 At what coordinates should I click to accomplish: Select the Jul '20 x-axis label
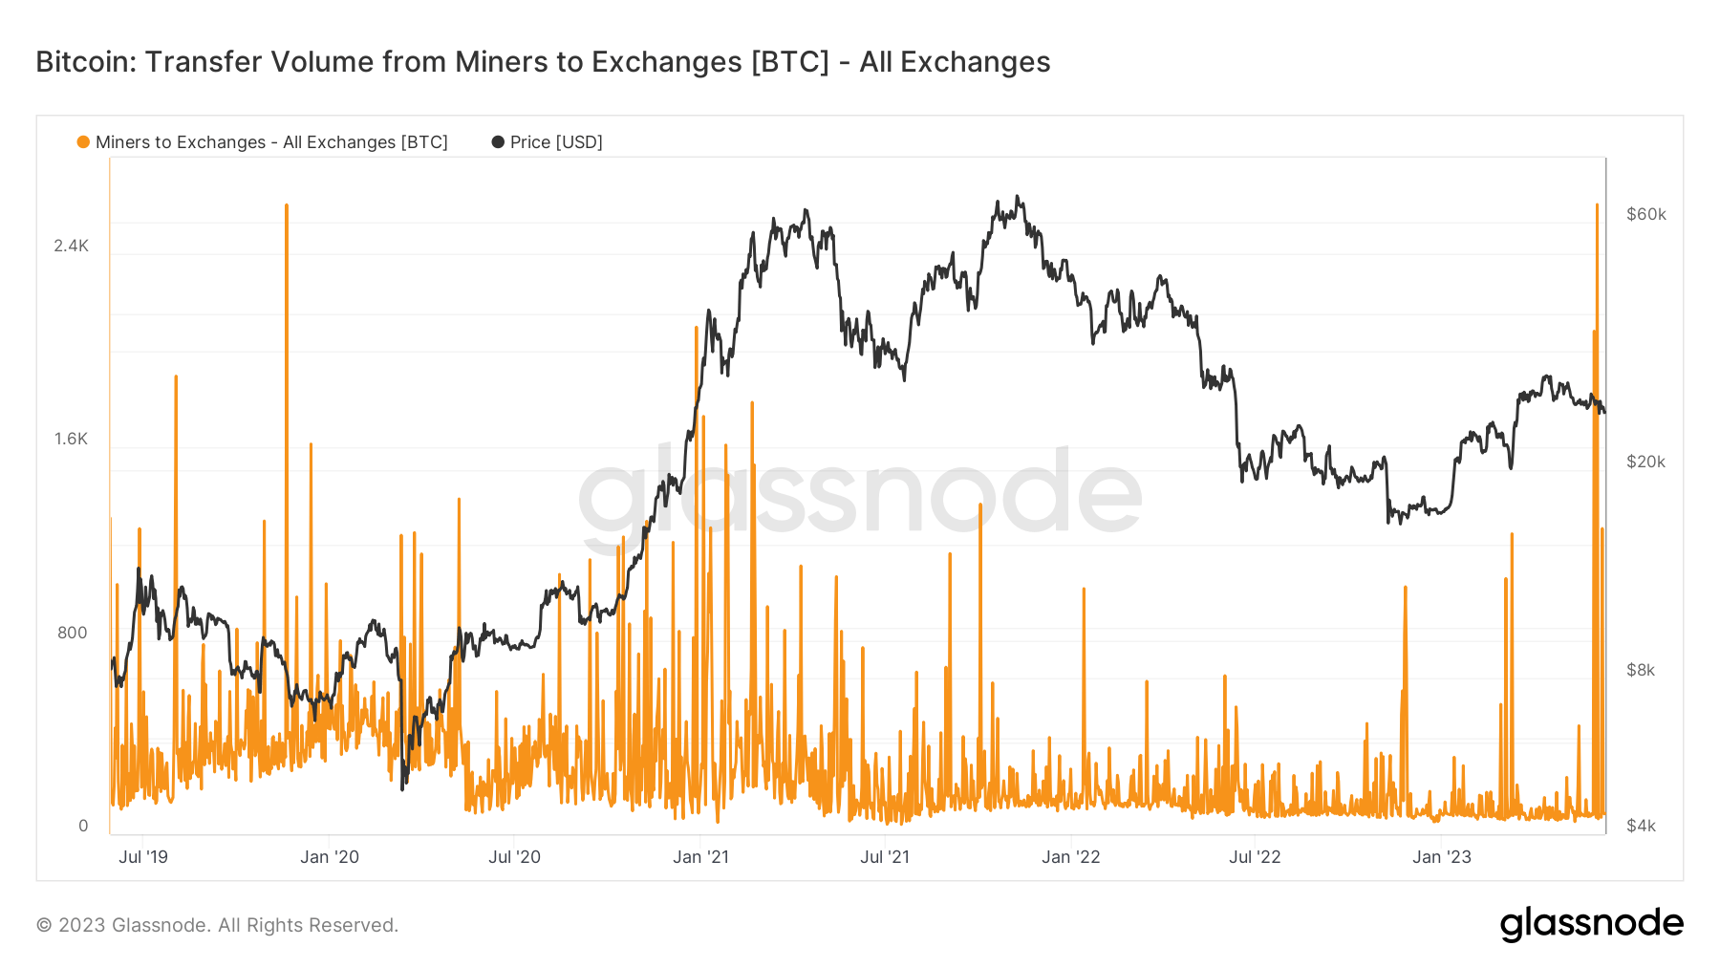(514, 857)
